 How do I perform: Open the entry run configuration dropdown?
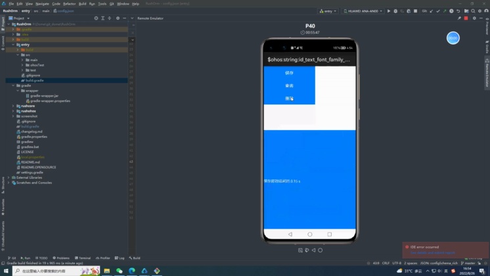point(328,11)
